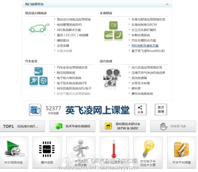This screenshot has width=198, height=172.
Task: Open the figure with key tile
Action: click(x=81, y=152)
